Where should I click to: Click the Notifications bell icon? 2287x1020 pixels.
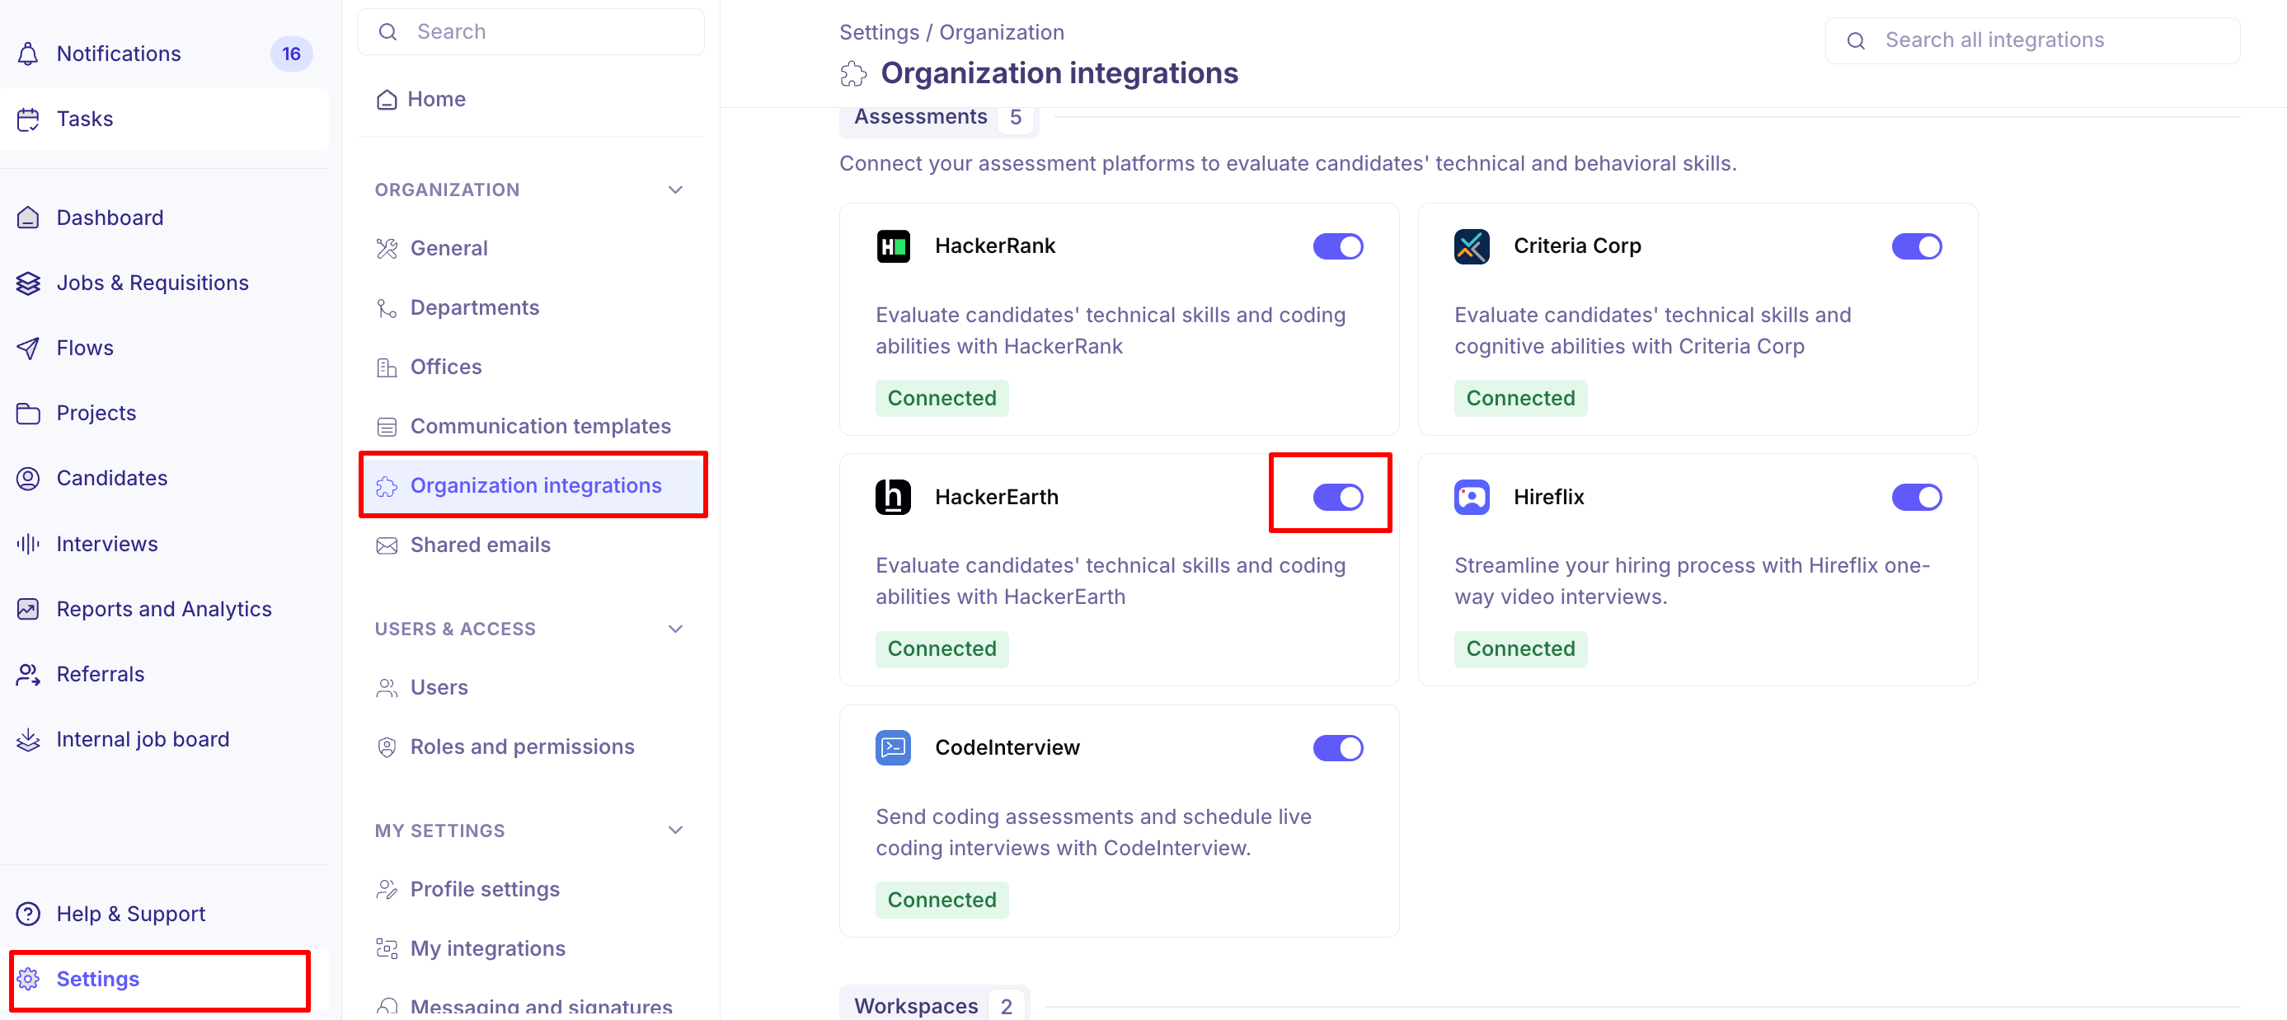(x=28, y=54)
